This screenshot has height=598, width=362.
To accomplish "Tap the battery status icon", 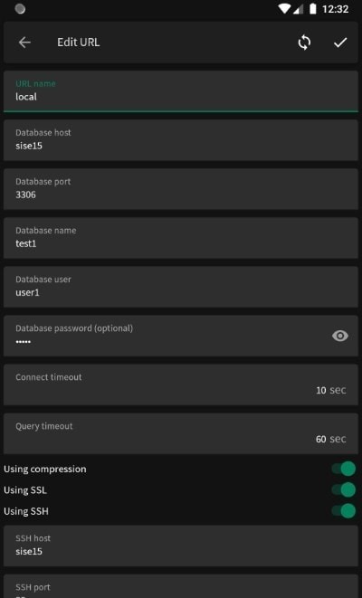I will click(x=313, y=9).
